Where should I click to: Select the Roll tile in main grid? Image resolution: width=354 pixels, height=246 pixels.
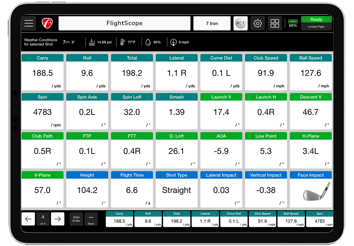(87, 72)
